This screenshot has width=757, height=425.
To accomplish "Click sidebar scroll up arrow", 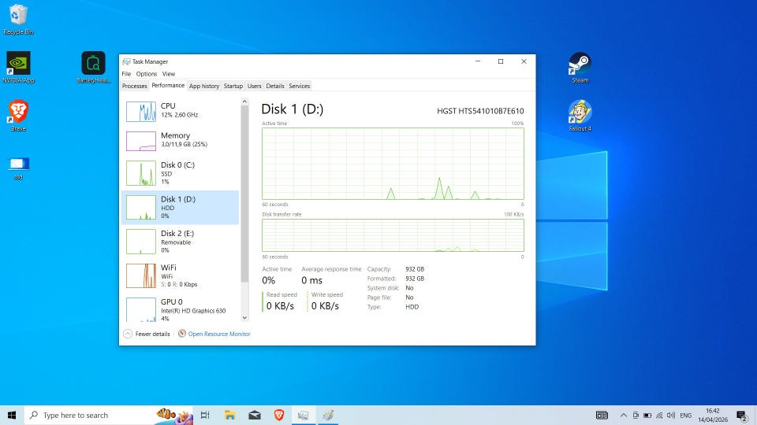I will click(244, 102).
